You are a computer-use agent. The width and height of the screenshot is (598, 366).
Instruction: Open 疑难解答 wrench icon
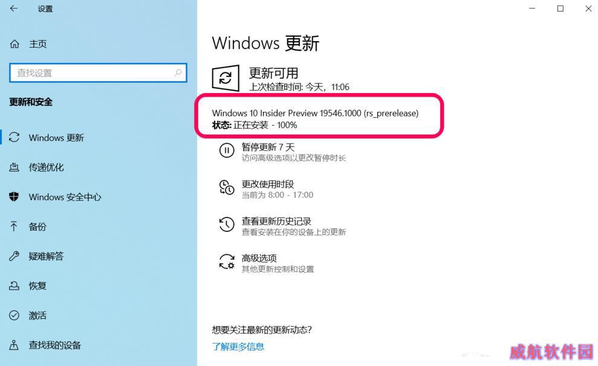click(14, 256)
